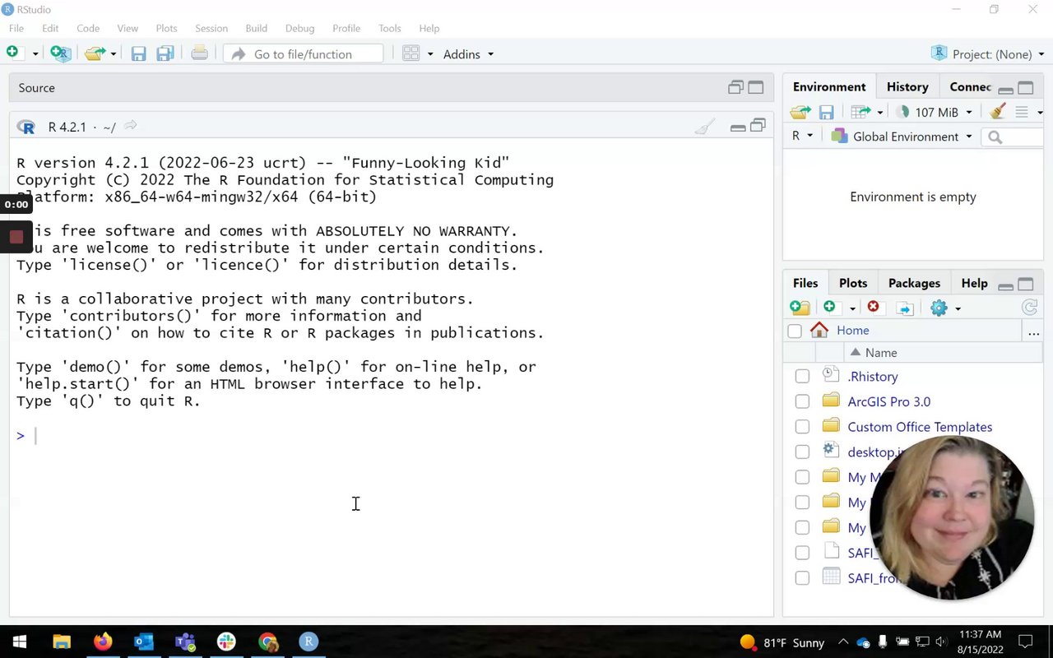Click the Save All documents icon
The height and width of the screenshot is (658, 1053).
(165, 53)
